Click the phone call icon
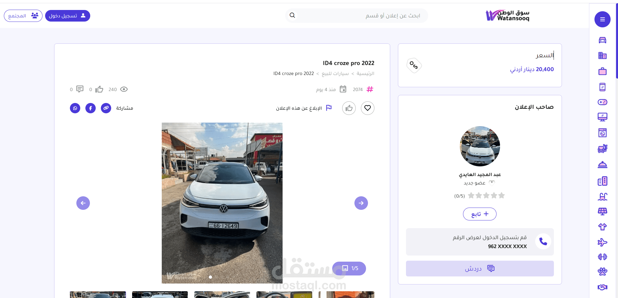618x298 pixels. 543,241
